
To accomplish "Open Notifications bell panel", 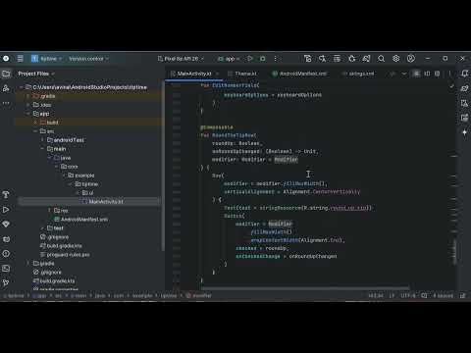I will (464, 74).
